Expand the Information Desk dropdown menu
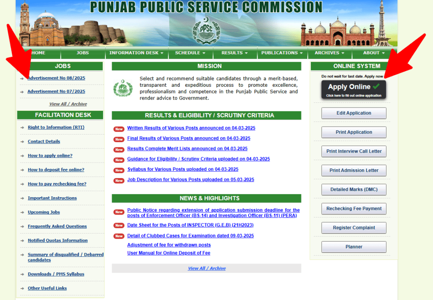Image resolution: width=433 pixels, height=300 pixels. (x=137, y=53)
